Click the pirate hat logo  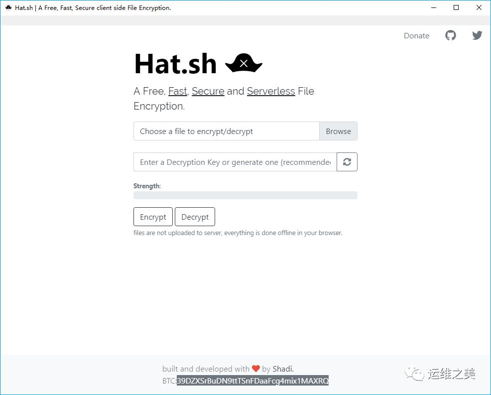tap(244, 63)
